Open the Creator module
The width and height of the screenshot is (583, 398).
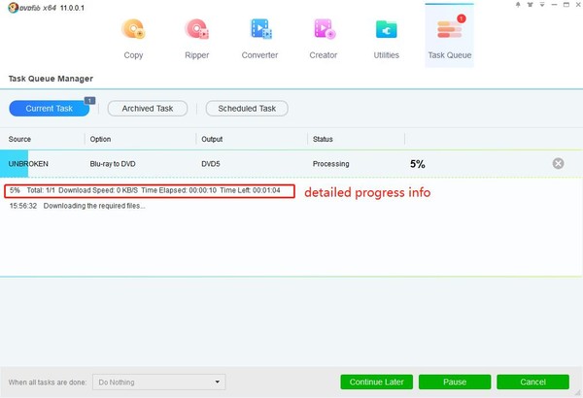(x=323, y=38)
